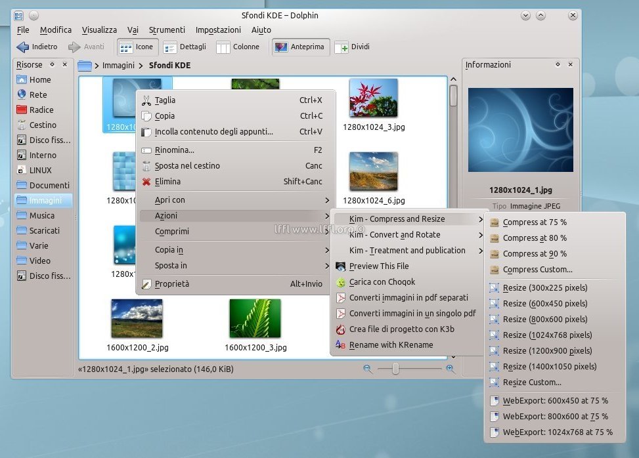This screenshot has height=458, width=639.
Task: Click the red Elimina cross icon
Action: coord(146,182)
